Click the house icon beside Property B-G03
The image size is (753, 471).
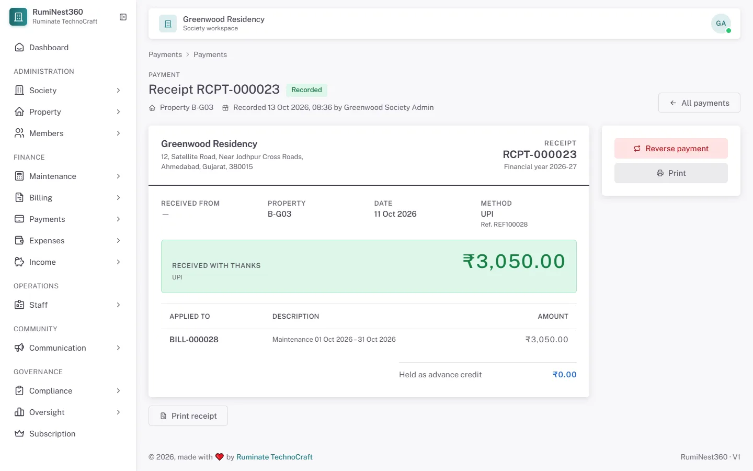[x=152, y=108]
